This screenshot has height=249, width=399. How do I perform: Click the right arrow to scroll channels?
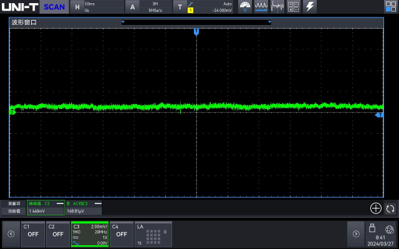click(x=356, y=234)
